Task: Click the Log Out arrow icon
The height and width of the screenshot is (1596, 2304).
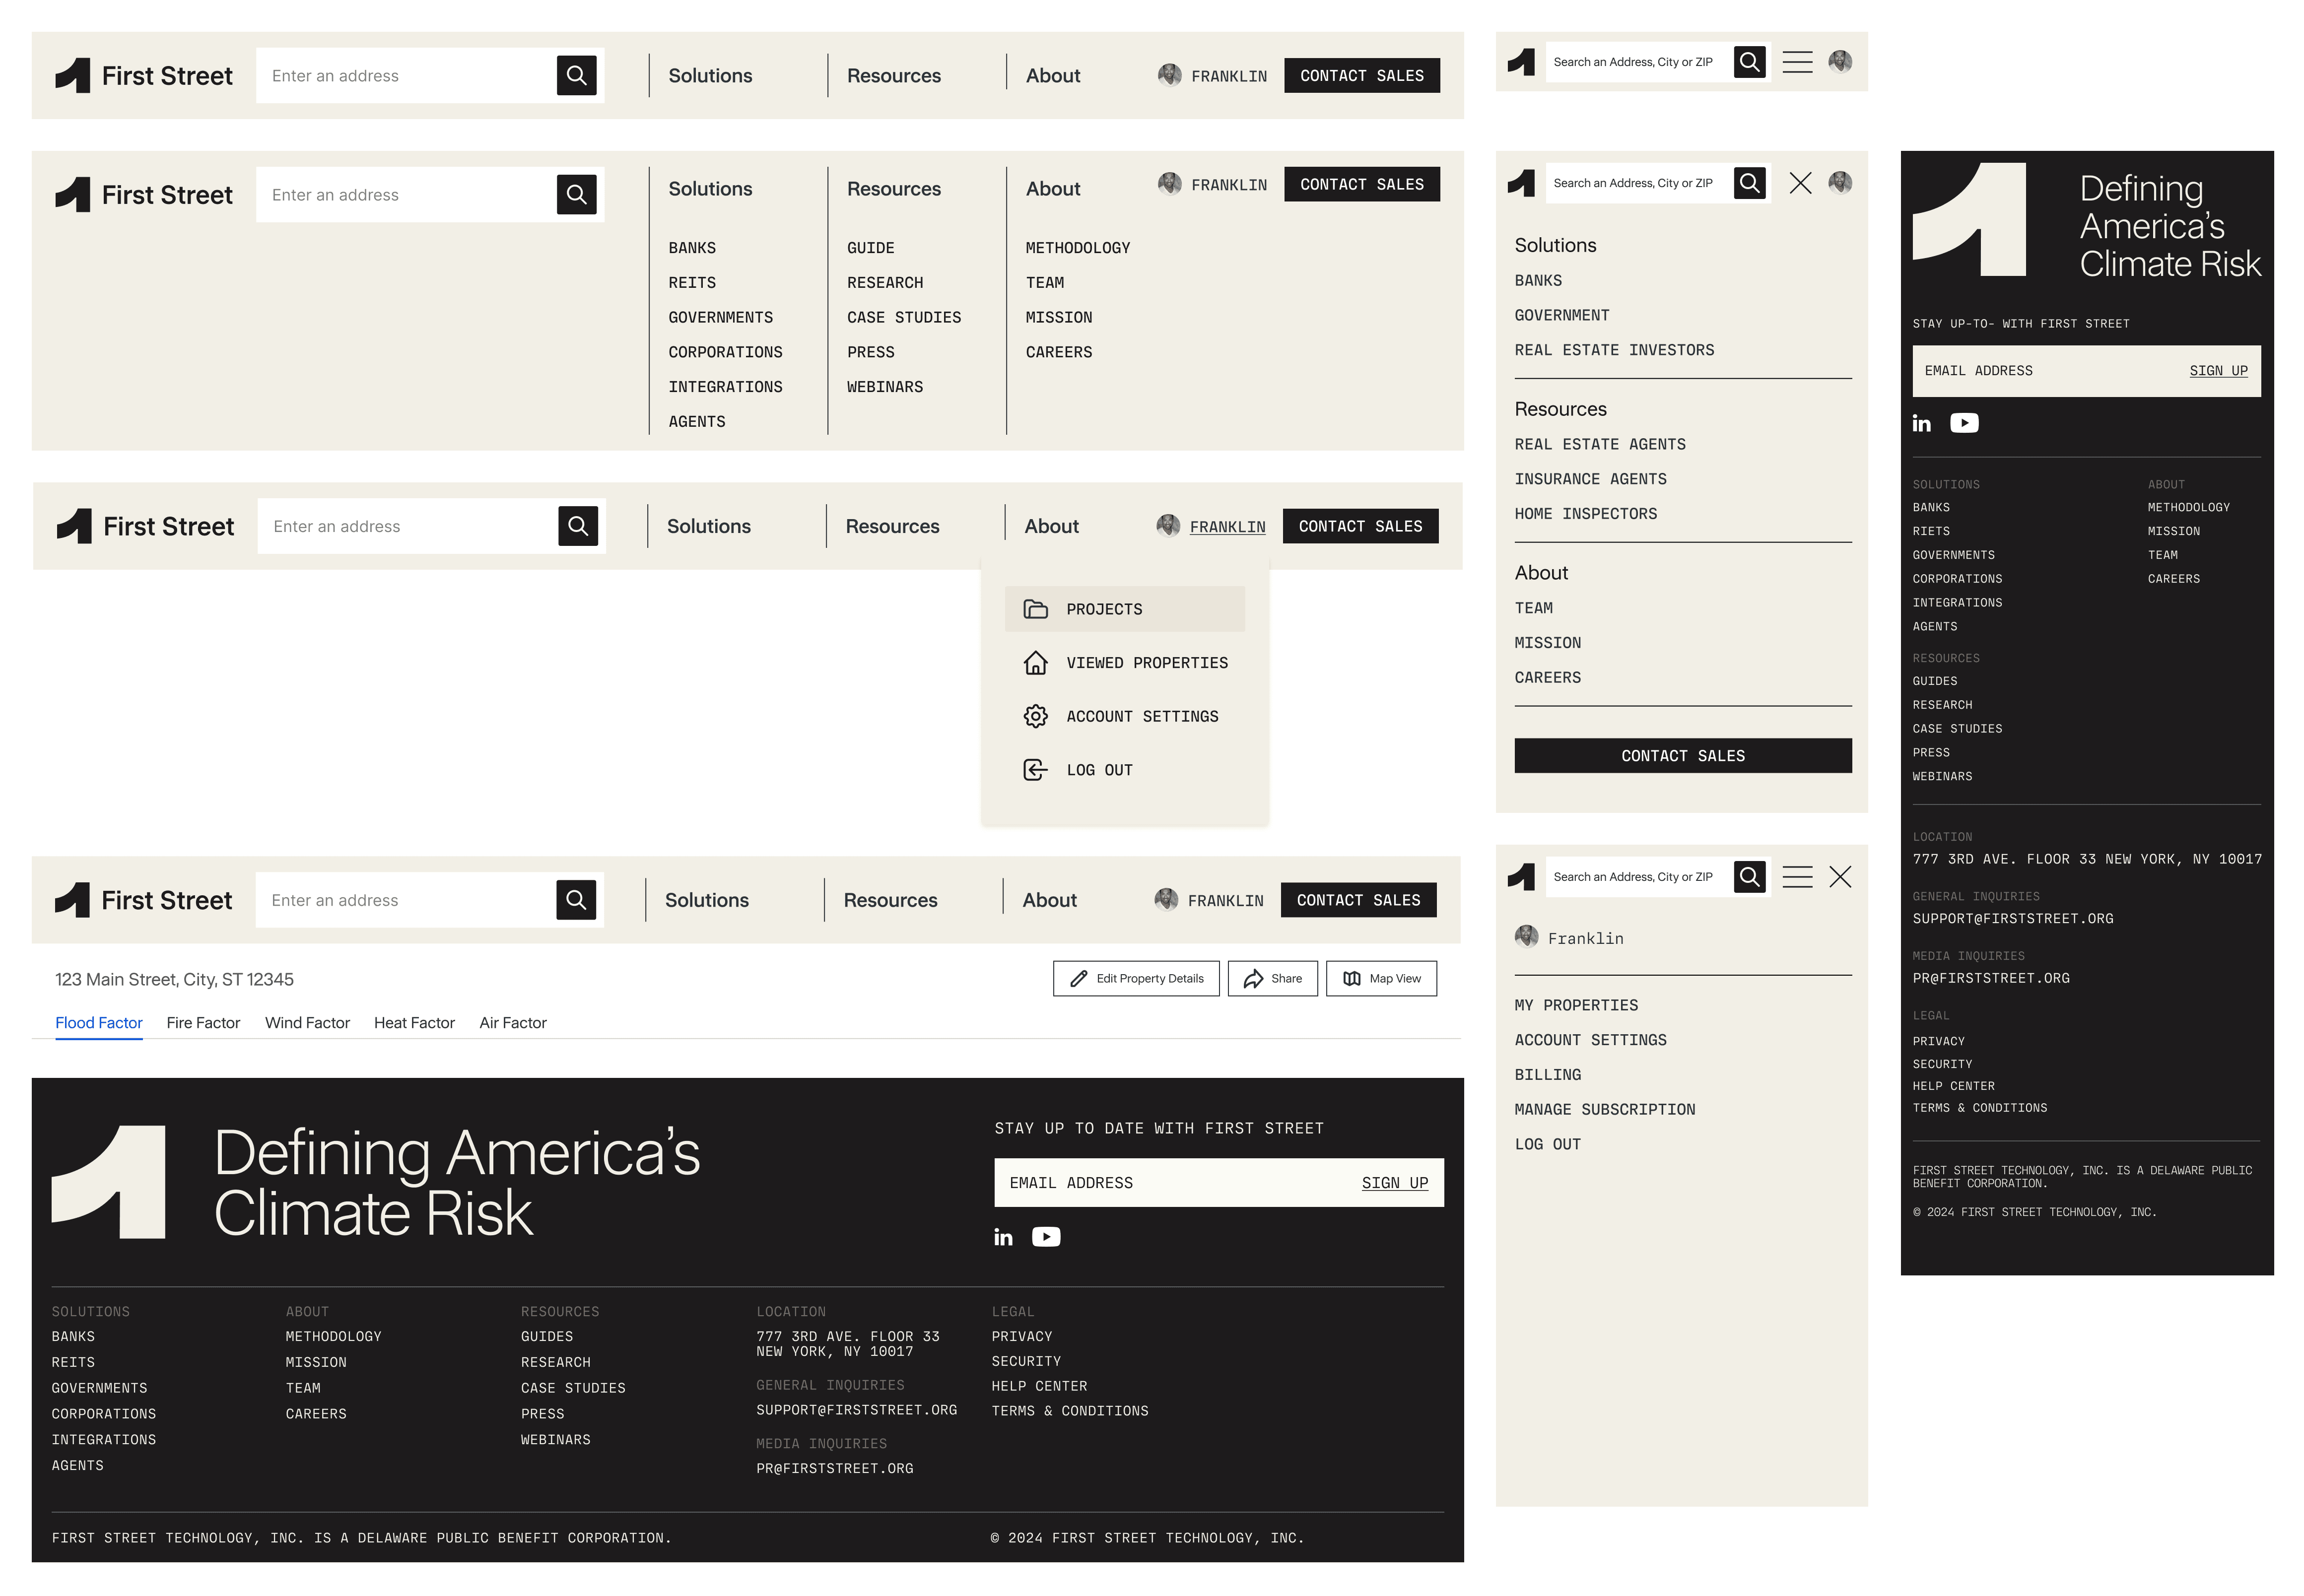Action: tap(1035, 770)
